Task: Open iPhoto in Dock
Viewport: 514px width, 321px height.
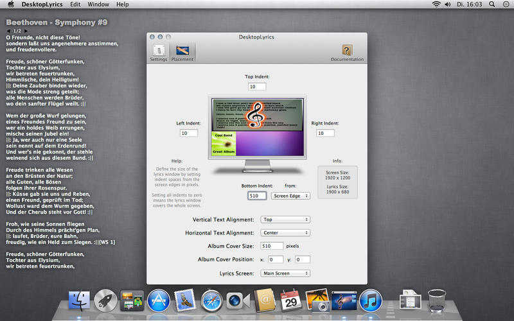Action: pyautogui.click(x=317, y=300)
